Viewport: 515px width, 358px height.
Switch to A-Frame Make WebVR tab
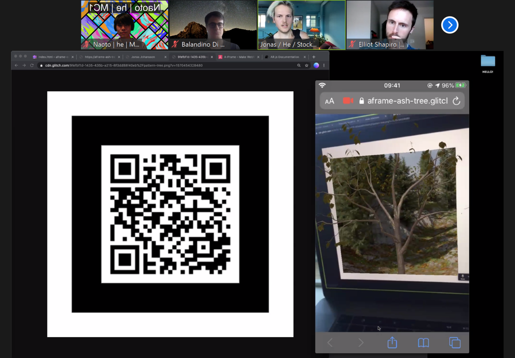pyautogui.click(x=239, y=57)
